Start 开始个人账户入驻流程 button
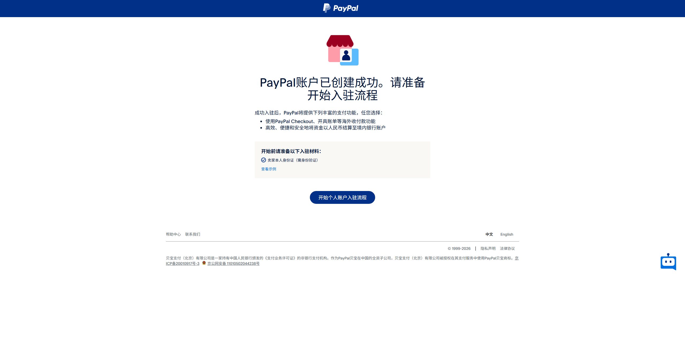Image resolution: width=685 pixels, height=340 pixels. point(342,197)
